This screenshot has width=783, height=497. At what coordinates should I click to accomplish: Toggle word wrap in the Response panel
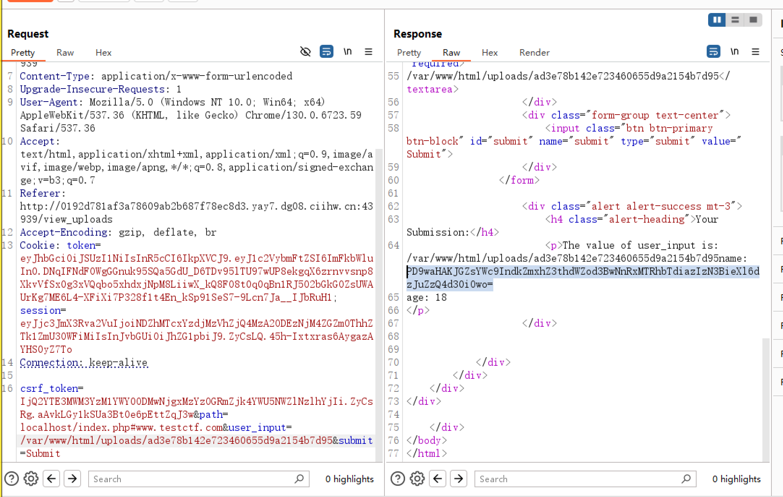click(713, 52)
